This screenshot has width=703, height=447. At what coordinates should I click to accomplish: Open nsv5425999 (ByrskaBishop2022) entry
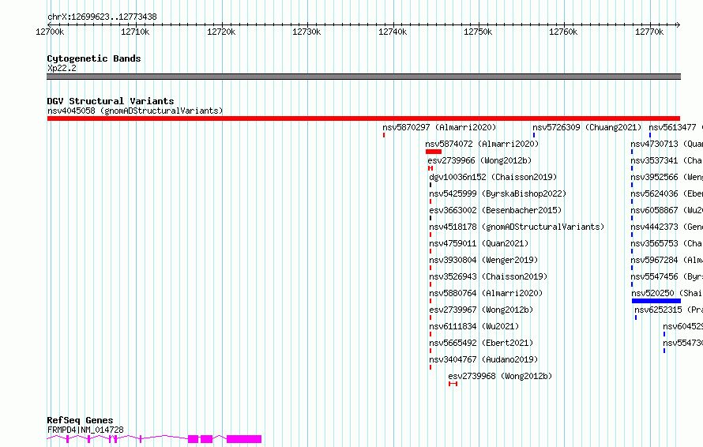pos(498,193)
